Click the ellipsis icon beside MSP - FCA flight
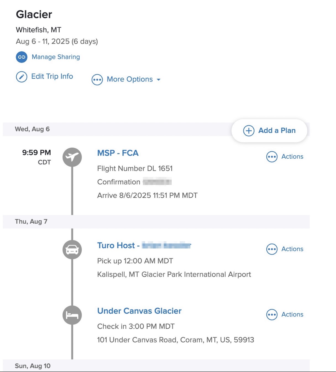The image size is (336, 372). point(272,157)
